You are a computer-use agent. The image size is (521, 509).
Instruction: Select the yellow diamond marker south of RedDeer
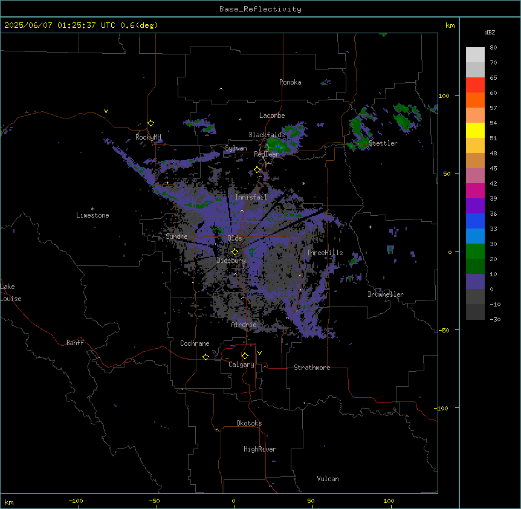pyautogui.click(x=257, y=170)
